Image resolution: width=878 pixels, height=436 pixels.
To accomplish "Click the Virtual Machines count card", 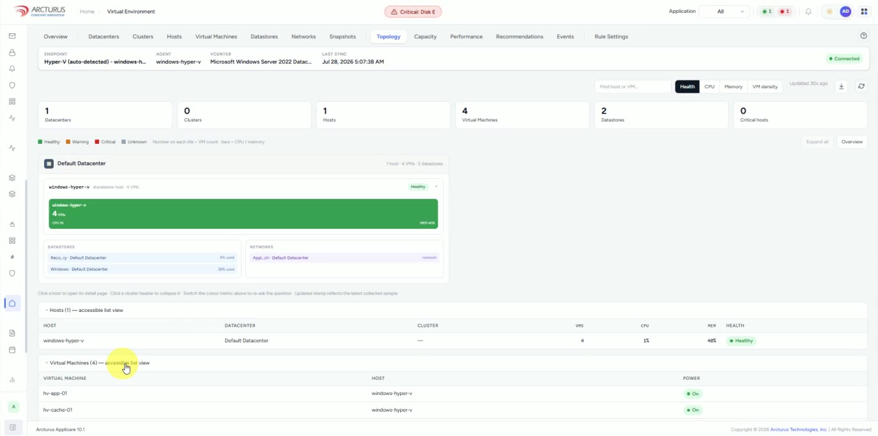I will tap(523, 115).
